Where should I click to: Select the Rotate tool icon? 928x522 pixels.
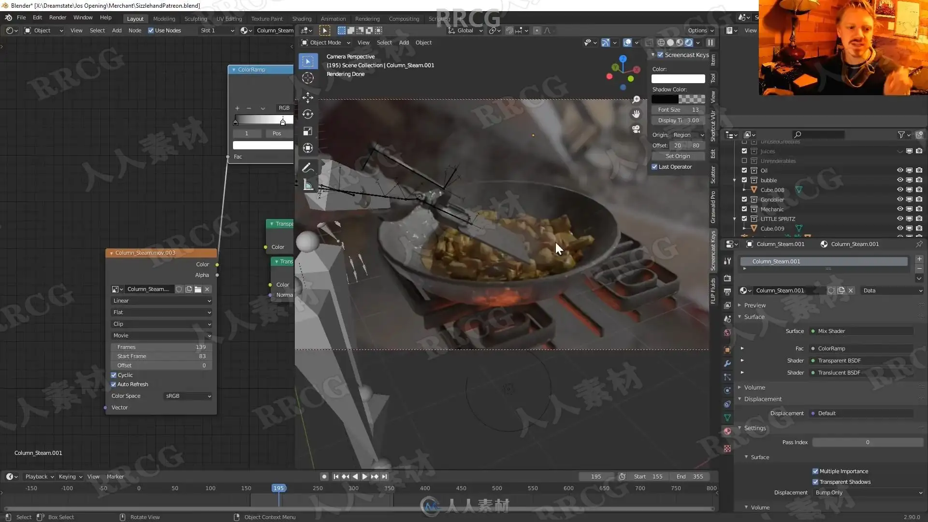(308, 114)
